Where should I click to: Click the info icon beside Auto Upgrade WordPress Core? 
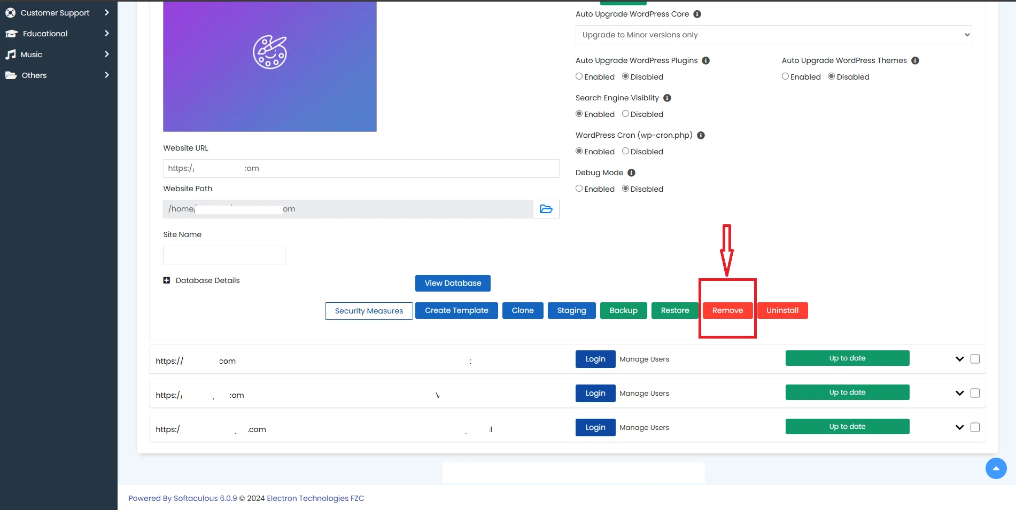pyautogui.click(x=696, y=14)
